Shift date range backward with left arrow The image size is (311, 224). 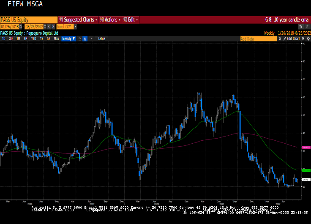[x=49, y=27]
